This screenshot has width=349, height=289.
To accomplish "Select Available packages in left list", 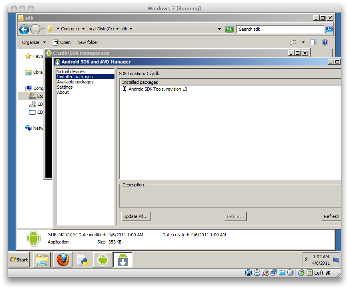I will tap(75, 82).
